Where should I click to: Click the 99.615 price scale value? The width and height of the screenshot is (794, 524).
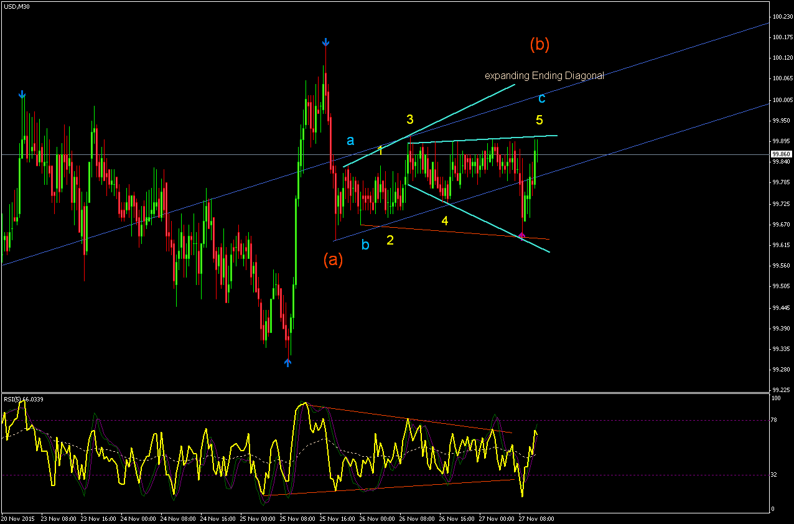coord(782,245)
